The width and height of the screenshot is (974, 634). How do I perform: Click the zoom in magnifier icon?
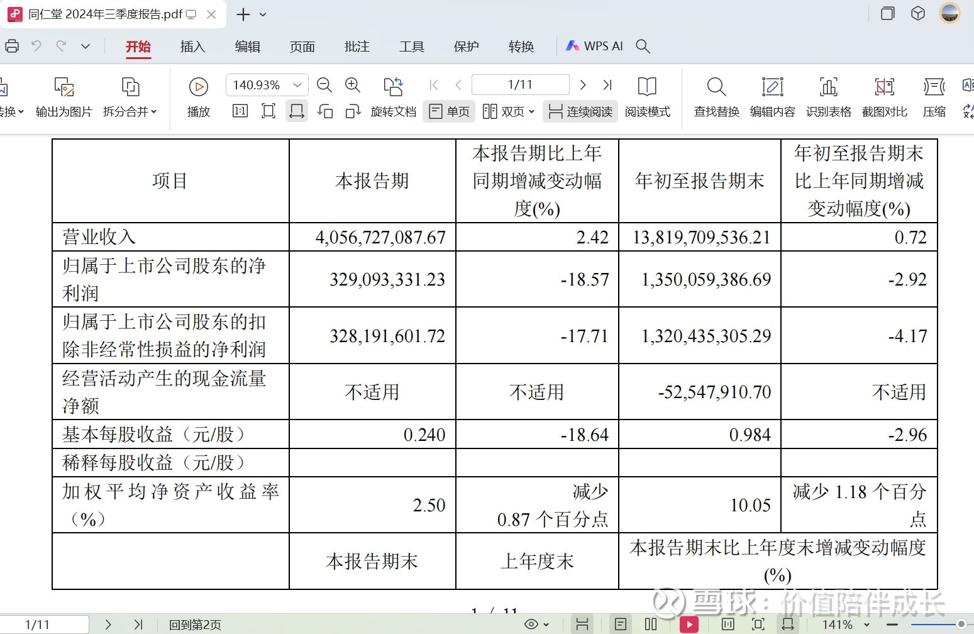(353, 85)
